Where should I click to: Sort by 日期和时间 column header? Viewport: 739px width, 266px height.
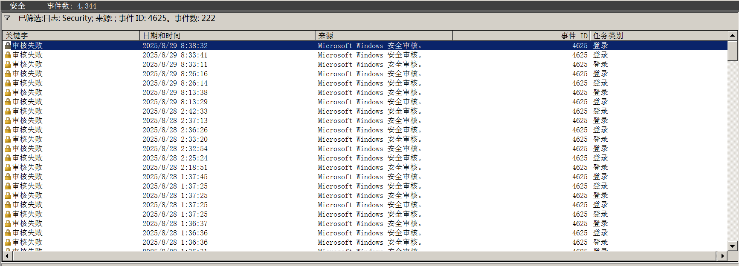pyautogui.click(x=227, y=36)
